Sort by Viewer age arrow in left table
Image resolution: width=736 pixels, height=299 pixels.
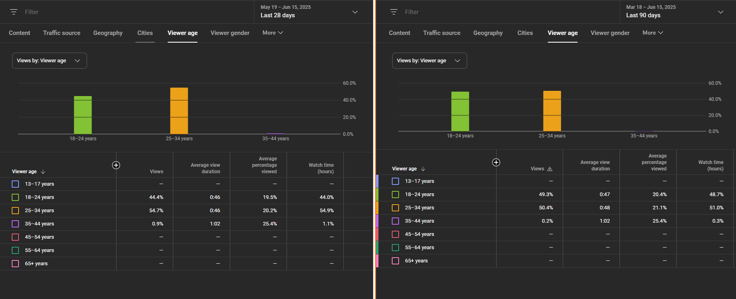point(43,172)
